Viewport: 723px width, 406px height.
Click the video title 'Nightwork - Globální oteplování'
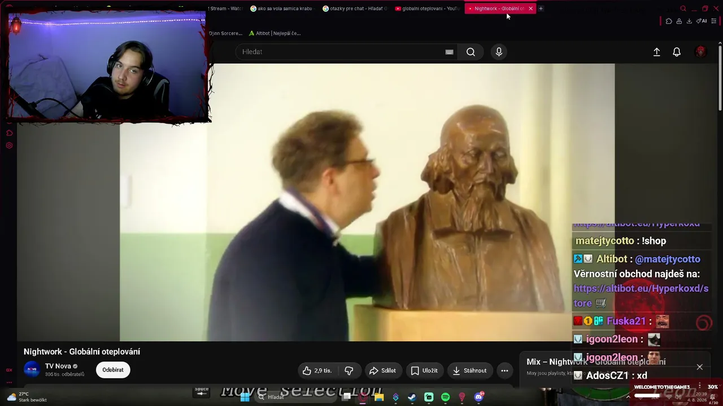(x=82, y=351)
